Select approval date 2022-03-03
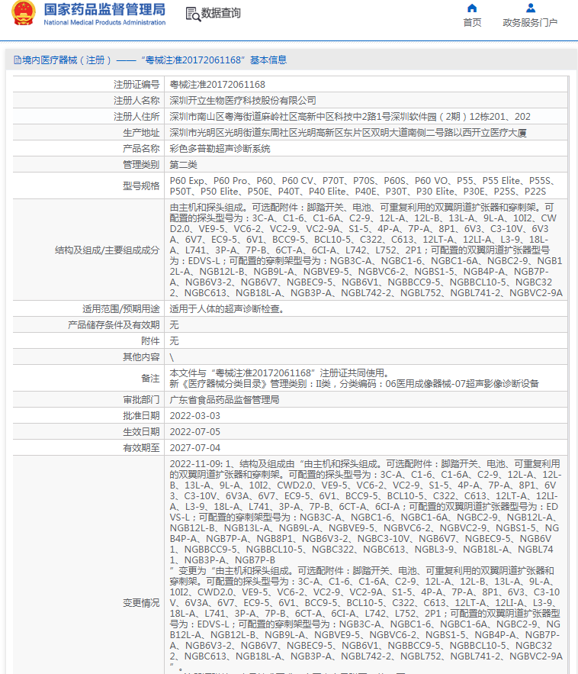Image resolution: width=578 pixels, height=674 pixels. tap(195, 416)
